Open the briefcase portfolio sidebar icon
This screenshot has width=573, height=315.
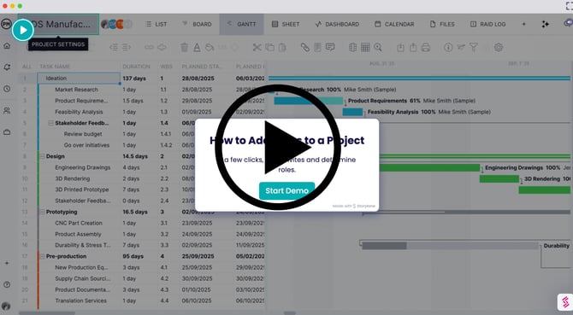[7, 132]
